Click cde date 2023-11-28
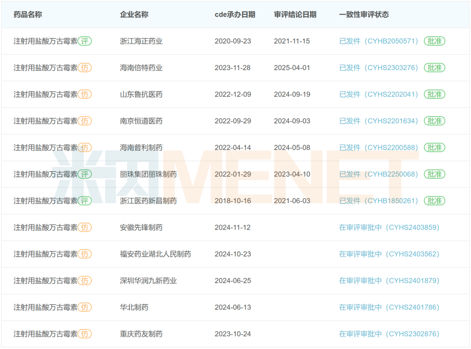This screenshot has height=349, width=471. [x=233, y=68]
